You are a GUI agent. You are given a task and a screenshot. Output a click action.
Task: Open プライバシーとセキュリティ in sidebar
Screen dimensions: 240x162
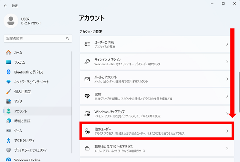(38, 150)
